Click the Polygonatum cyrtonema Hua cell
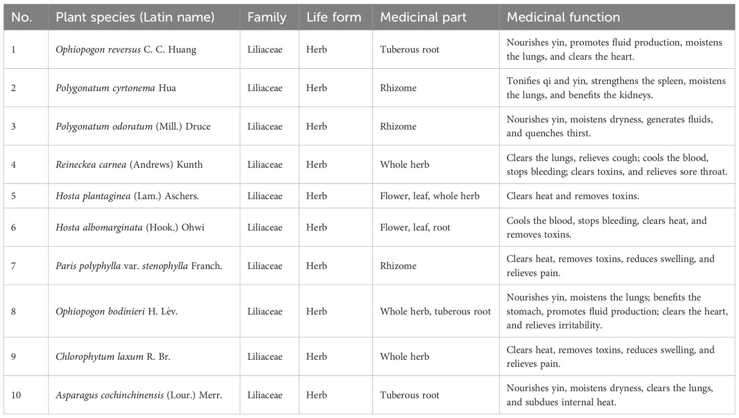 click(116, 88)
